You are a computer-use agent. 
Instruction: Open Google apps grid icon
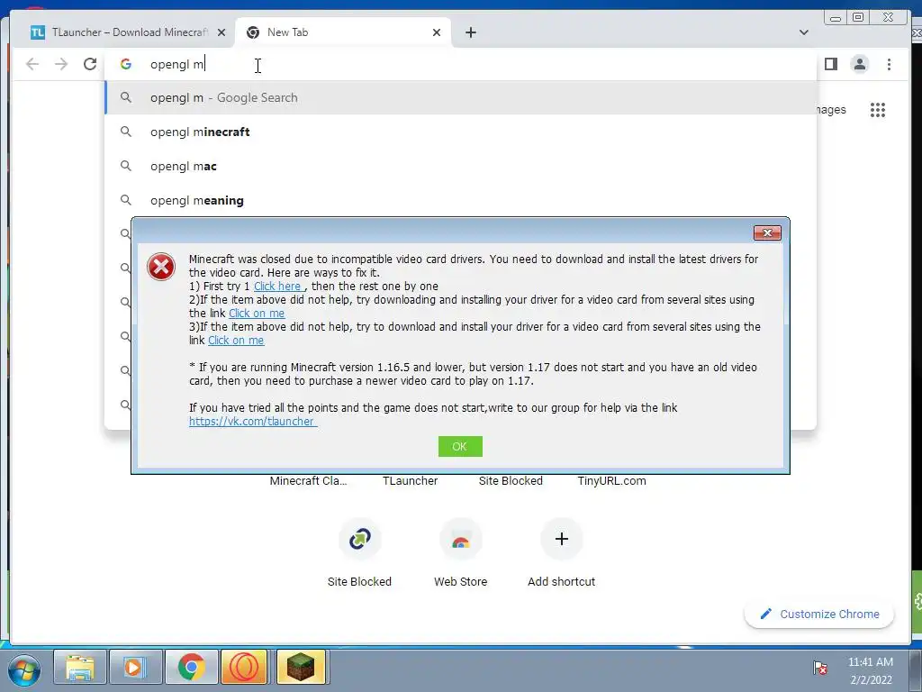tap(878, 109)
